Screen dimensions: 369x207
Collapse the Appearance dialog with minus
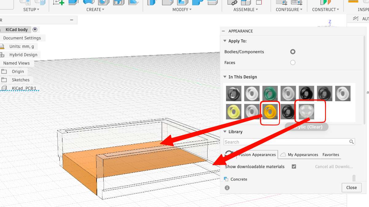[x=223, y=31]
